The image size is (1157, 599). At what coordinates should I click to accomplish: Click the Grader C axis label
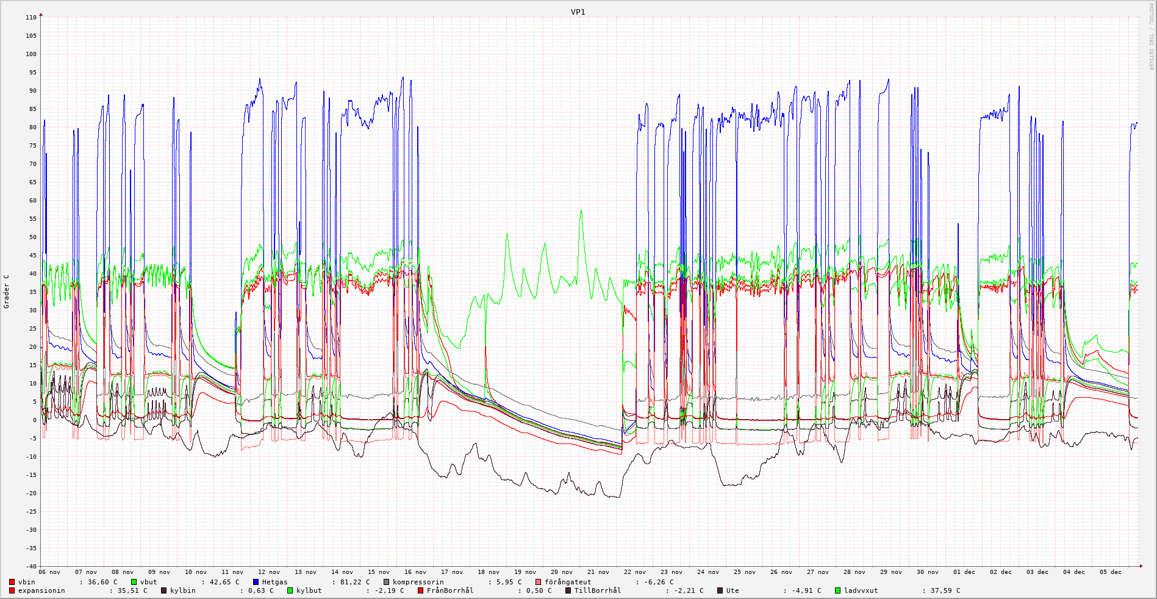(7, 291)
